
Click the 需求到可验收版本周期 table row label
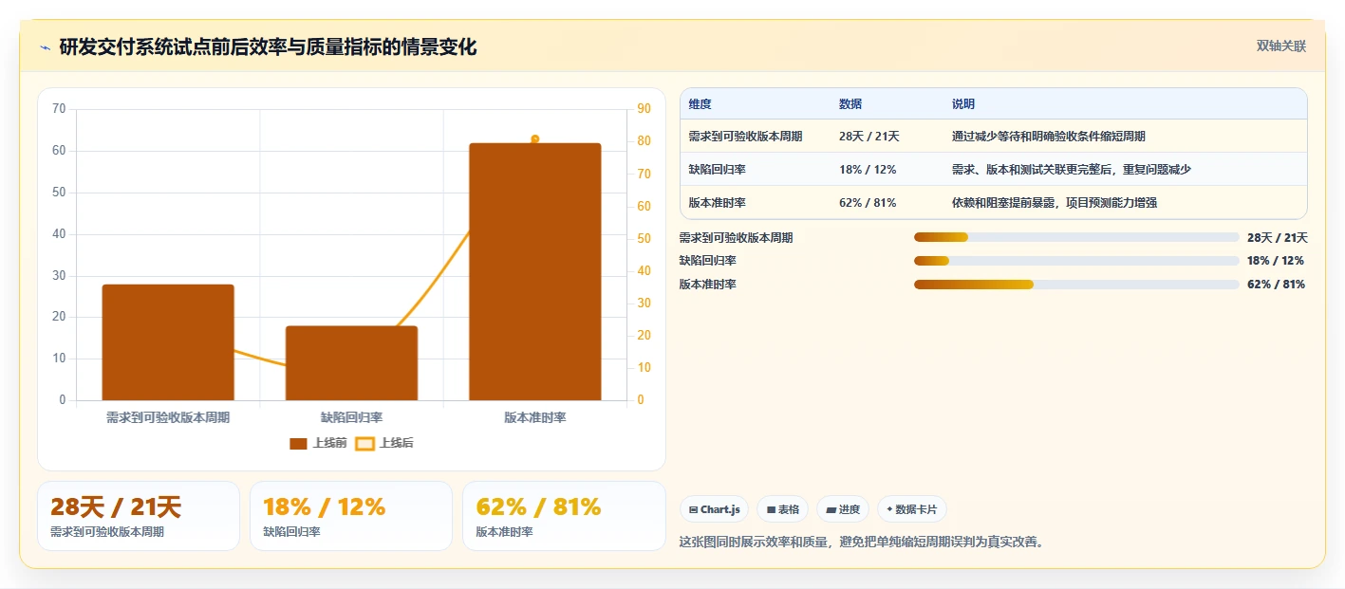pos(745,137)
